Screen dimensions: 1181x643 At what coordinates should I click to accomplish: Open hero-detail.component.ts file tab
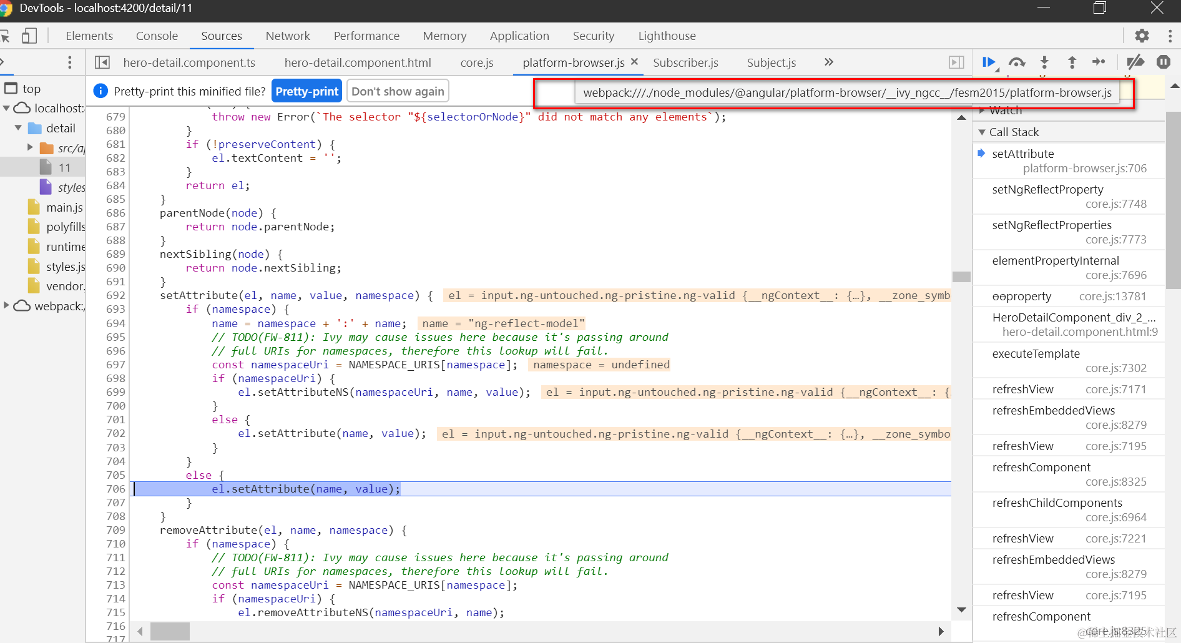click(189, 62)
